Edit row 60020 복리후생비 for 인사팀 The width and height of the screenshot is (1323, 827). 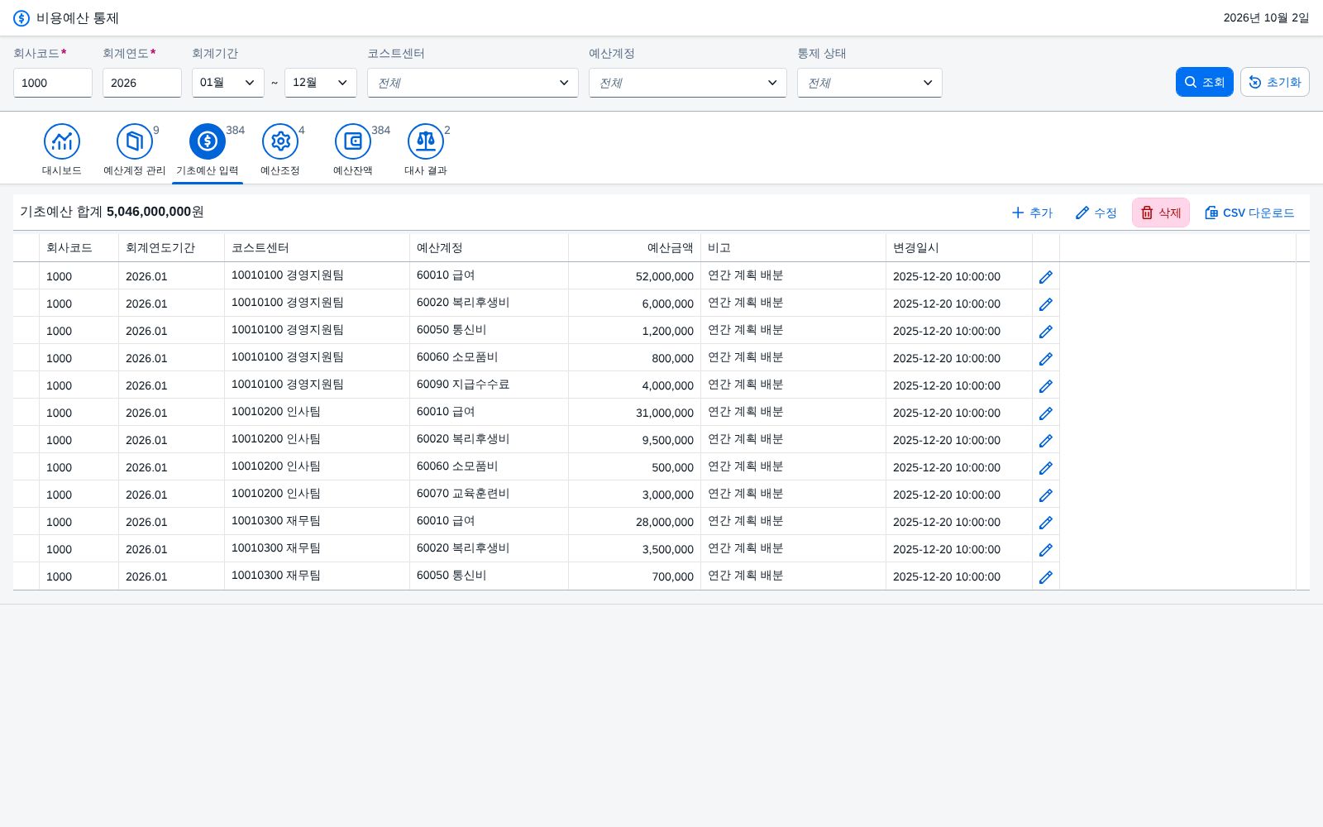tap(1046, 441)
